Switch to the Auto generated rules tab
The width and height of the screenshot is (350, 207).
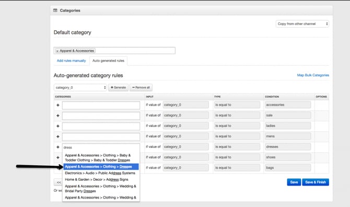(x=108, y=61)
